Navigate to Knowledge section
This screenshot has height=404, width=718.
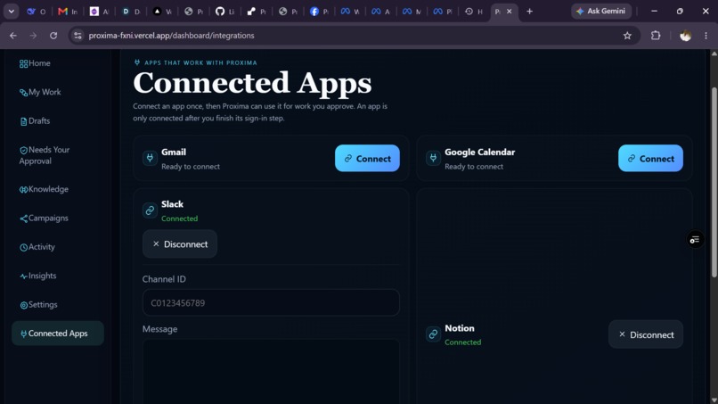(x=44, y=189)
